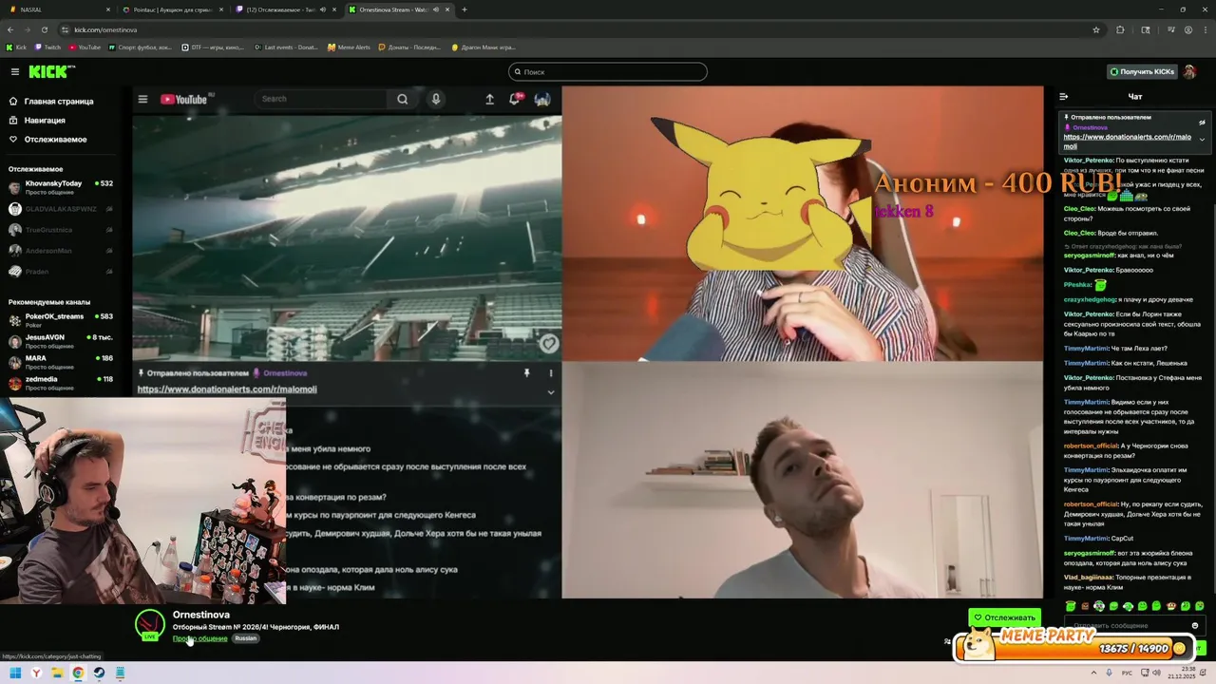Open recommended channel JesusAVGN

tap(61, 341)
